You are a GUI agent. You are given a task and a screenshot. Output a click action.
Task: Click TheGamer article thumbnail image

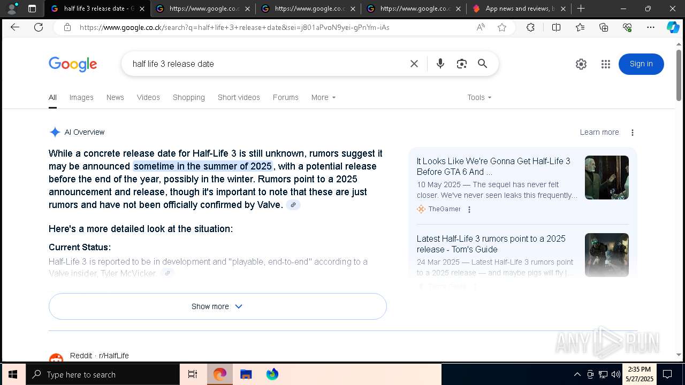pos(607,178)
